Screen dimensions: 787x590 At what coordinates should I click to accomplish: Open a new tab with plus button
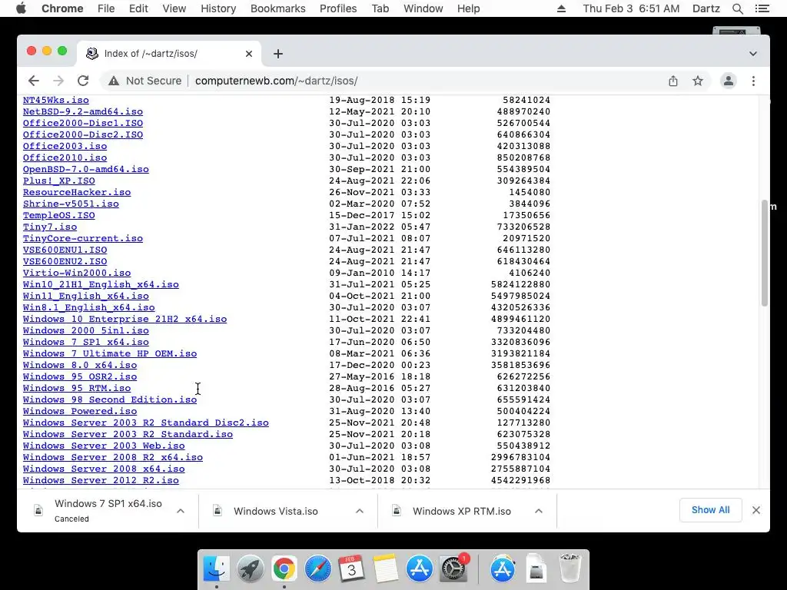tap(278, 54)
